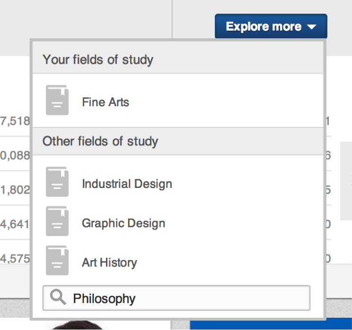Click the book icon beside Art History
This screenshot has height=330, width=352.
pos(57,261)
